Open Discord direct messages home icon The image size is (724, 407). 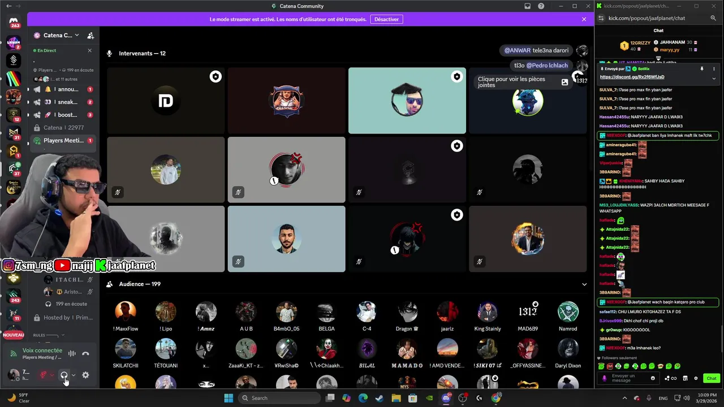tap(14, 21)
